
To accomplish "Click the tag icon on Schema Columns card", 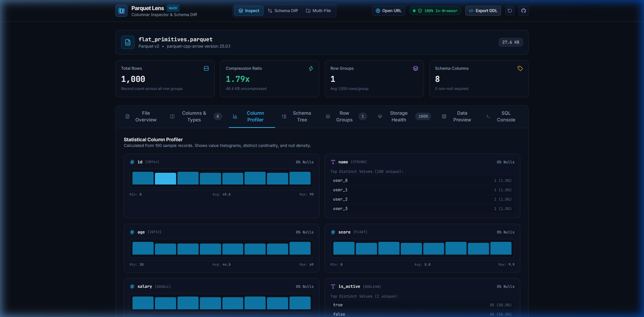I will coord(520,68).
